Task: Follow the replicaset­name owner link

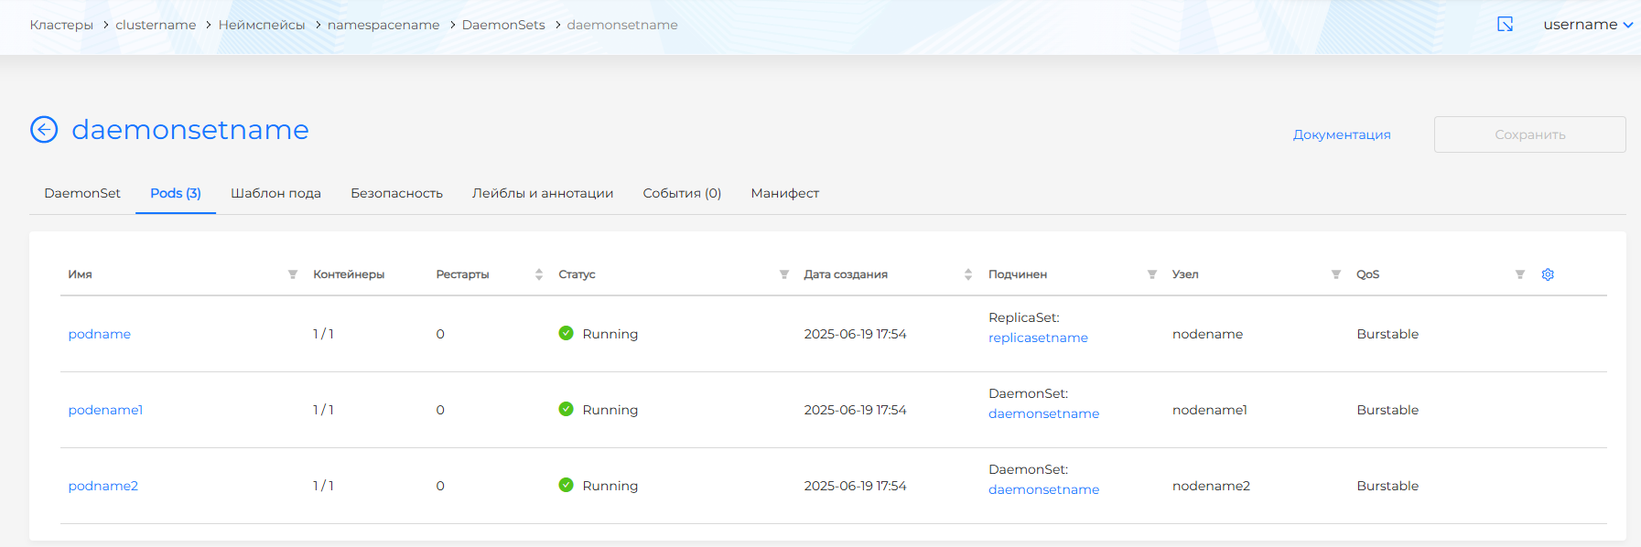Action: point(1038,338)
